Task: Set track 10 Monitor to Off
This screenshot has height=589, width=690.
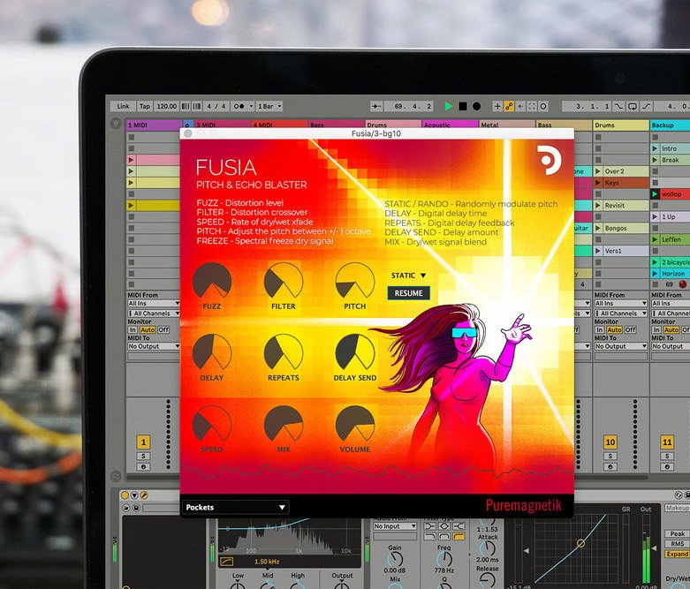Action: (x=630, y=329)
